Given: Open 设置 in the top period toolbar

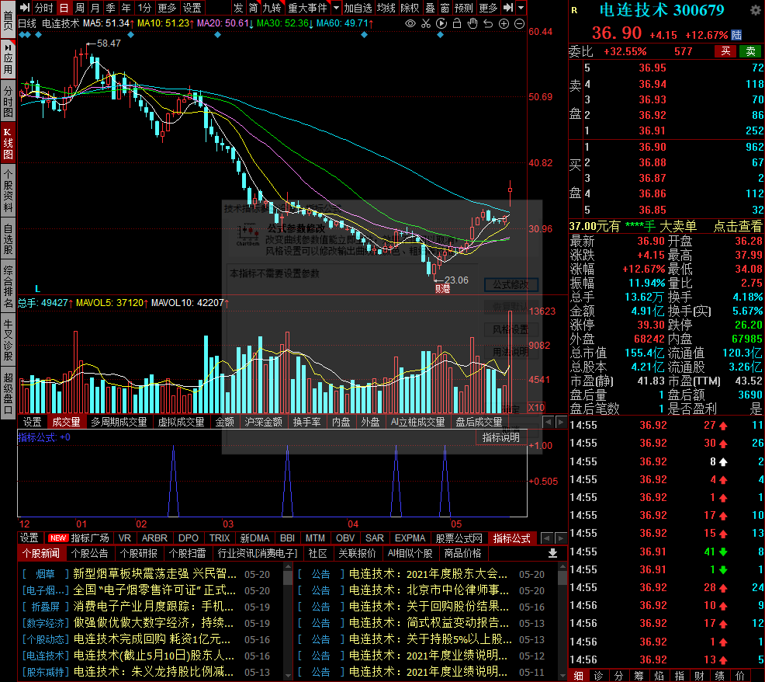Looking at the screenshot, I should pyautogui.click(x=192, y=8).
